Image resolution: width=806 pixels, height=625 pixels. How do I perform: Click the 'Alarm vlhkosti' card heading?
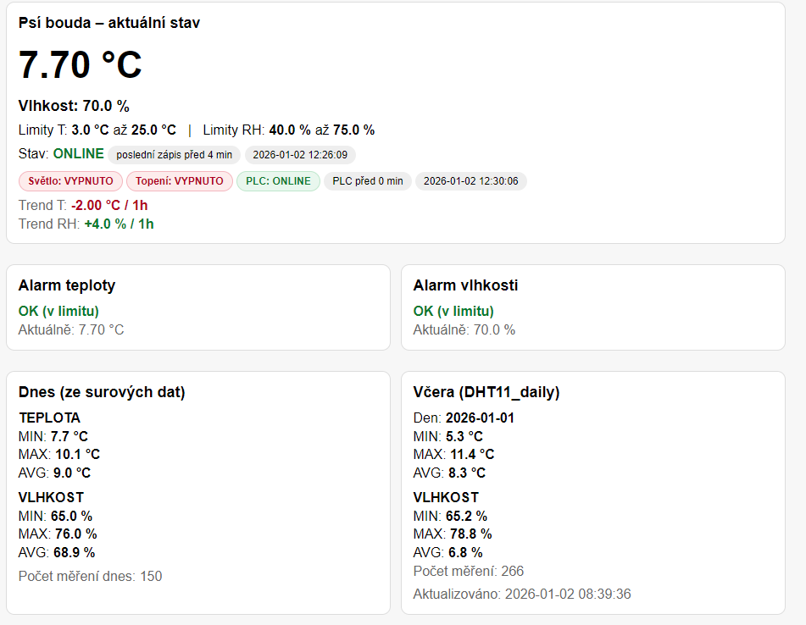coord(465,285)
